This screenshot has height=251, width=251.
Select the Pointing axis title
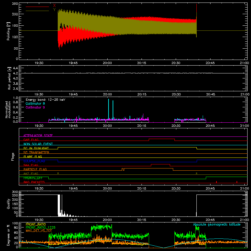8,31
